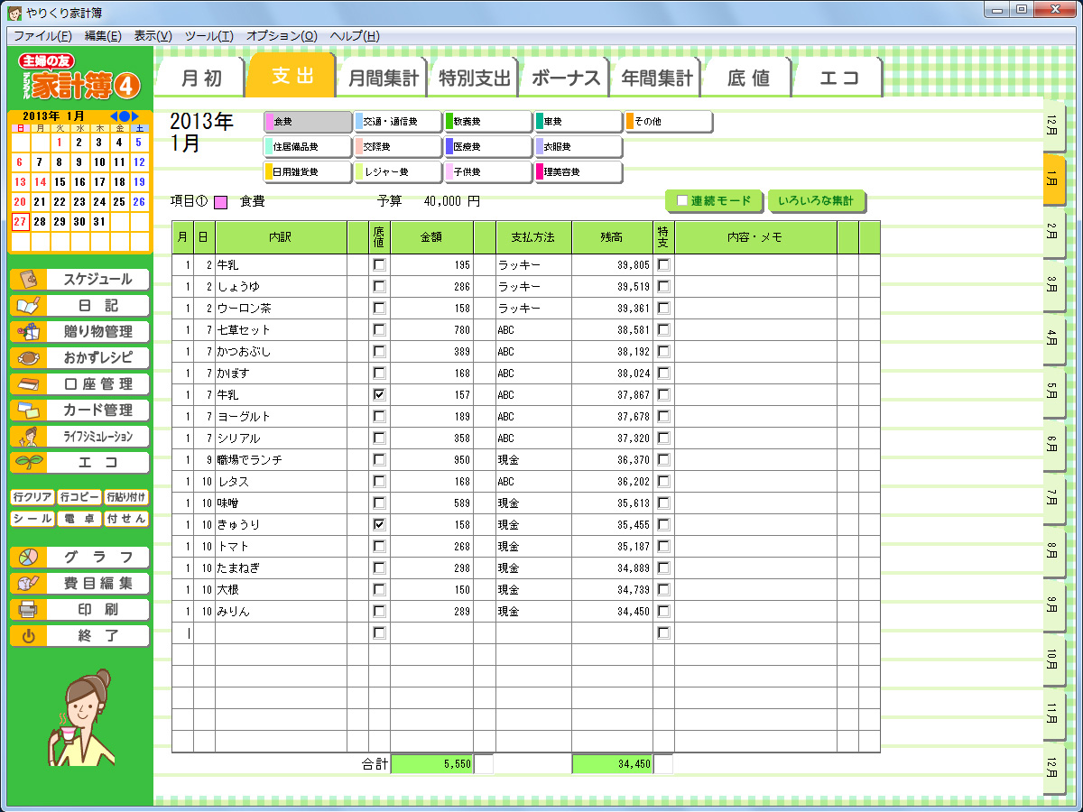Click 内訳 cell reading ヨーグルト
Screen dimensions: 1083x812
281,417
